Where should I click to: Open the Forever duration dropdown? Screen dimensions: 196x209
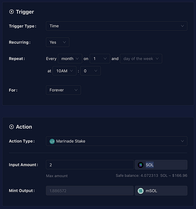tap(63, 90)
